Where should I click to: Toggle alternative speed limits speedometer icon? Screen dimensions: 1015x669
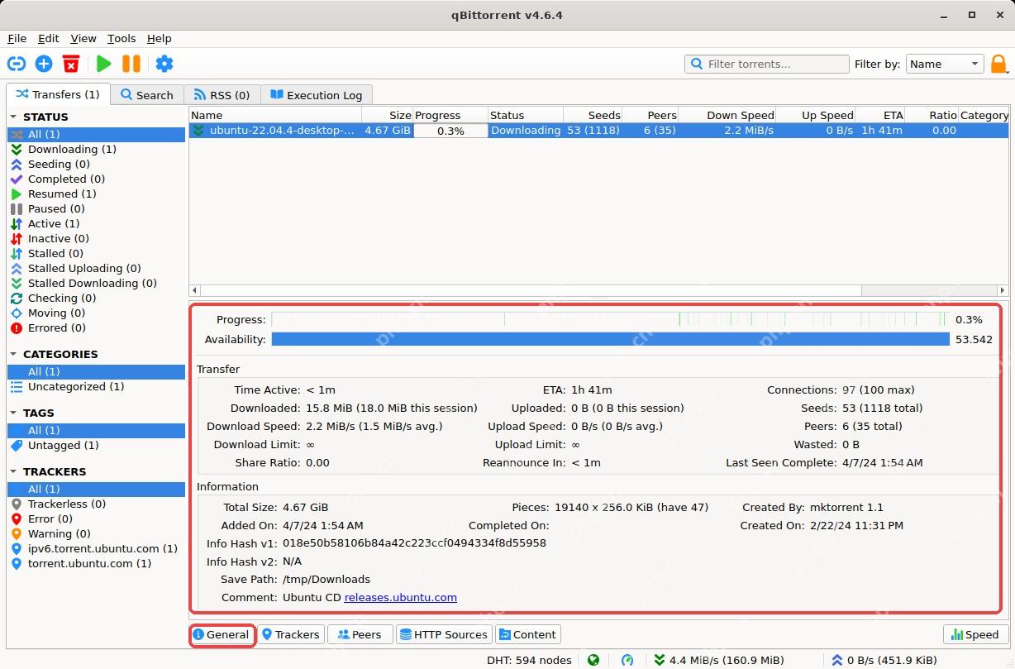point(627,660)
